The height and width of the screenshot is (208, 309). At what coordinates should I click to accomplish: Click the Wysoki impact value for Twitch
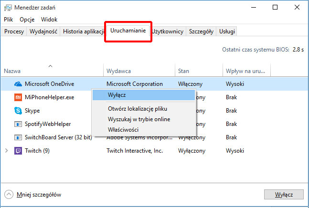pyautogui.click(x=235, y=151)
